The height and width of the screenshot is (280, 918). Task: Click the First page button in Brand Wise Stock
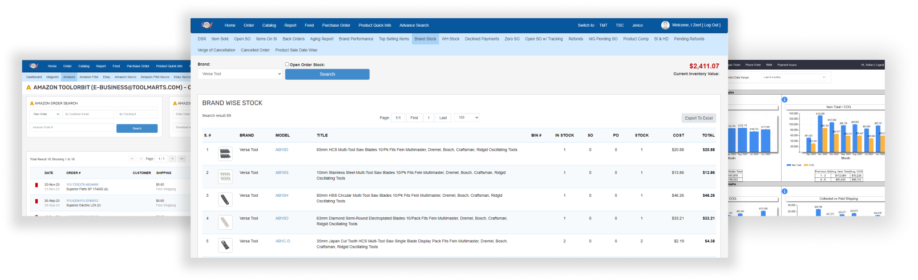pos(414,117)
